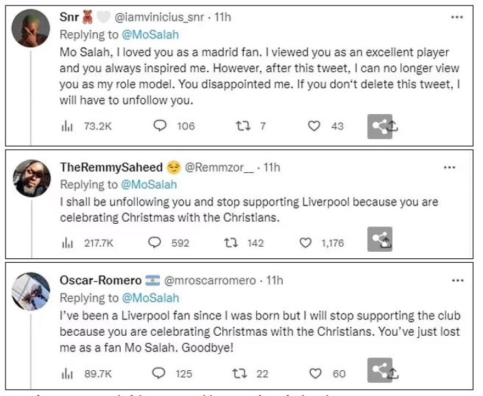Share Snr's tweet via share icon
This screenshot has width=483, height=396.
coord(380,126)
